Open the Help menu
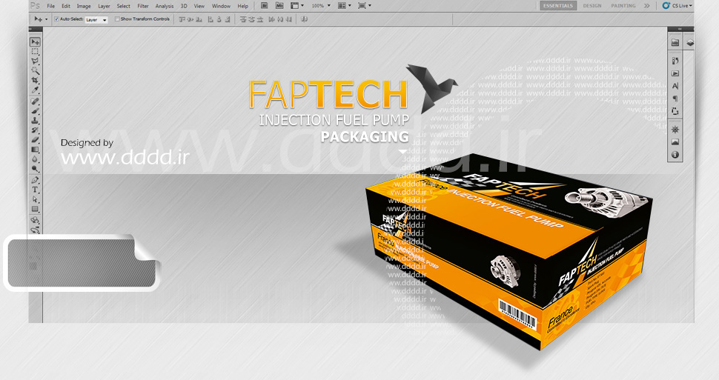The width and height of the screenshot is (719, 380). tap(242, 6)
